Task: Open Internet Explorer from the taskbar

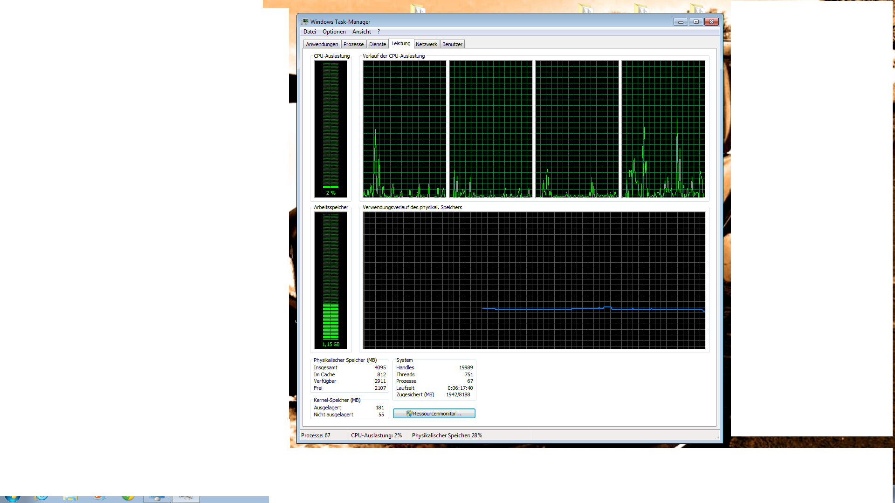Action: (41, 498)
